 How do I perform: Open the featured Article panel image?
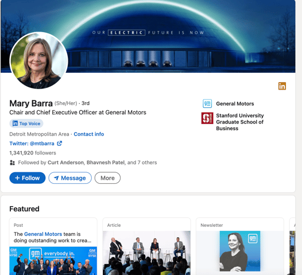146,253
